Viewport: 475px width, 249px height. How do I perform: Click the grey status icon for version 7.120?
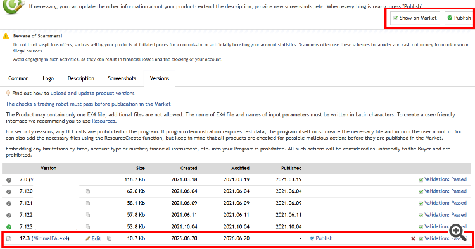pyautogui.click(x=9, y=192)
